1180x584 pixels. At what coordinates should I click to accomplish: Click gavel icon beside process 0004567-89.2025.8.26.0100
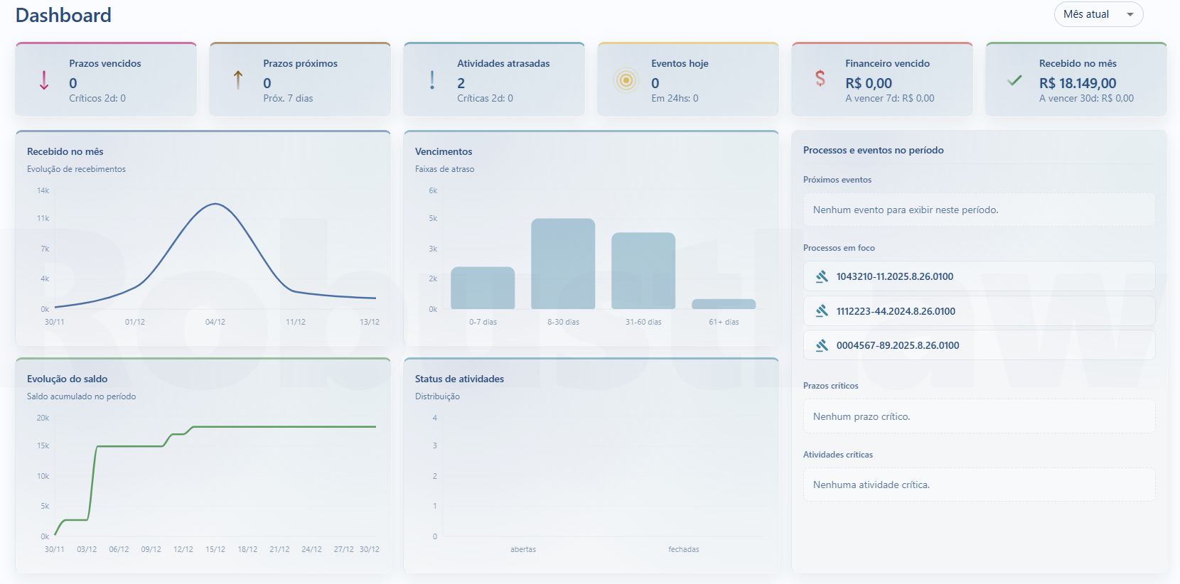822,345
